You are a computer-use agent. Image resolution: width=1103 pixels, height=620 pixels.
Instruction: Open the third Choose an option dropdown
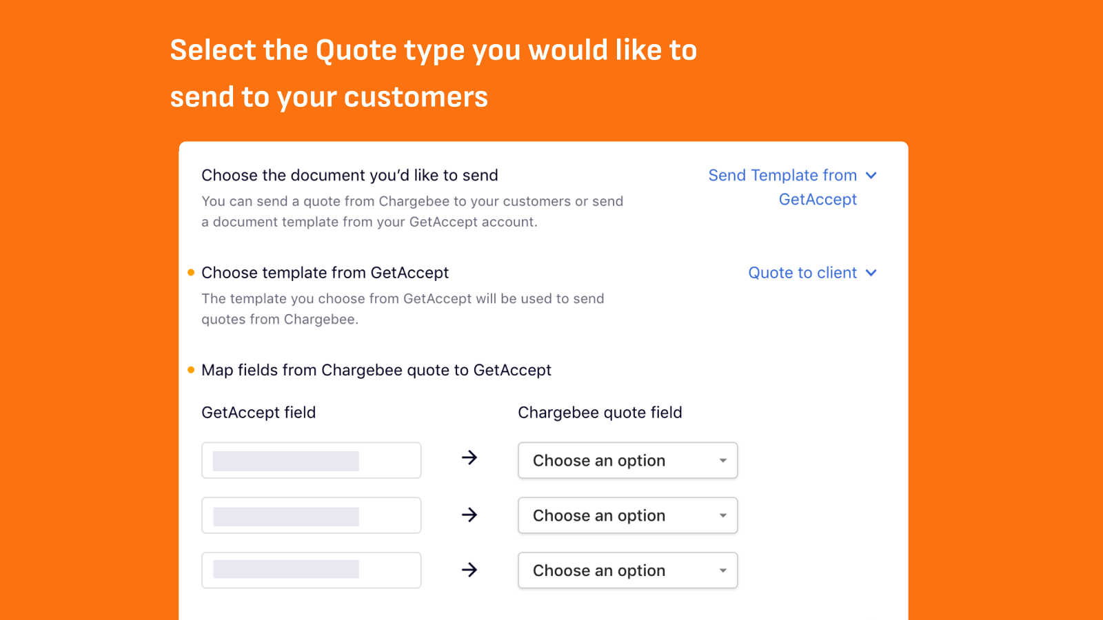(x=627, y=570)
